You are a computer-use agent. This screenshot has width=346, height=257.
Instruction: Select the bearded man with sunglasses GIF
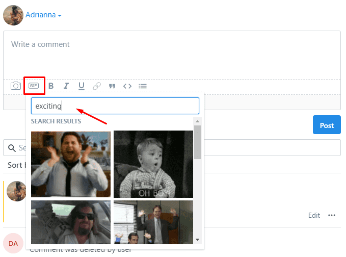71,222
